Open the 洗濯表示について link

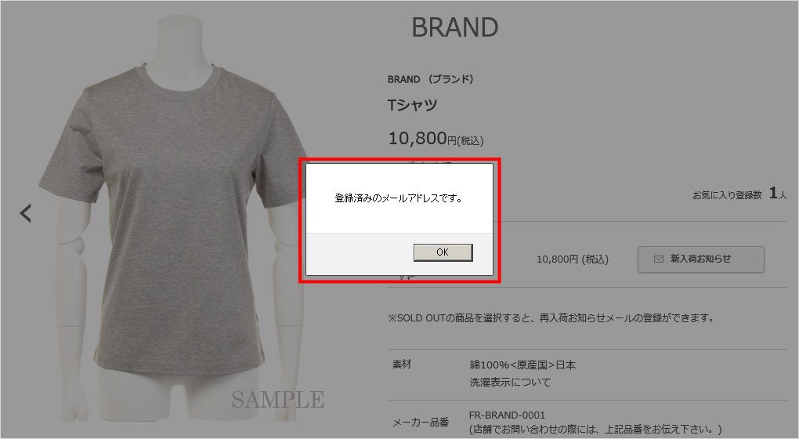coord(510,382)
